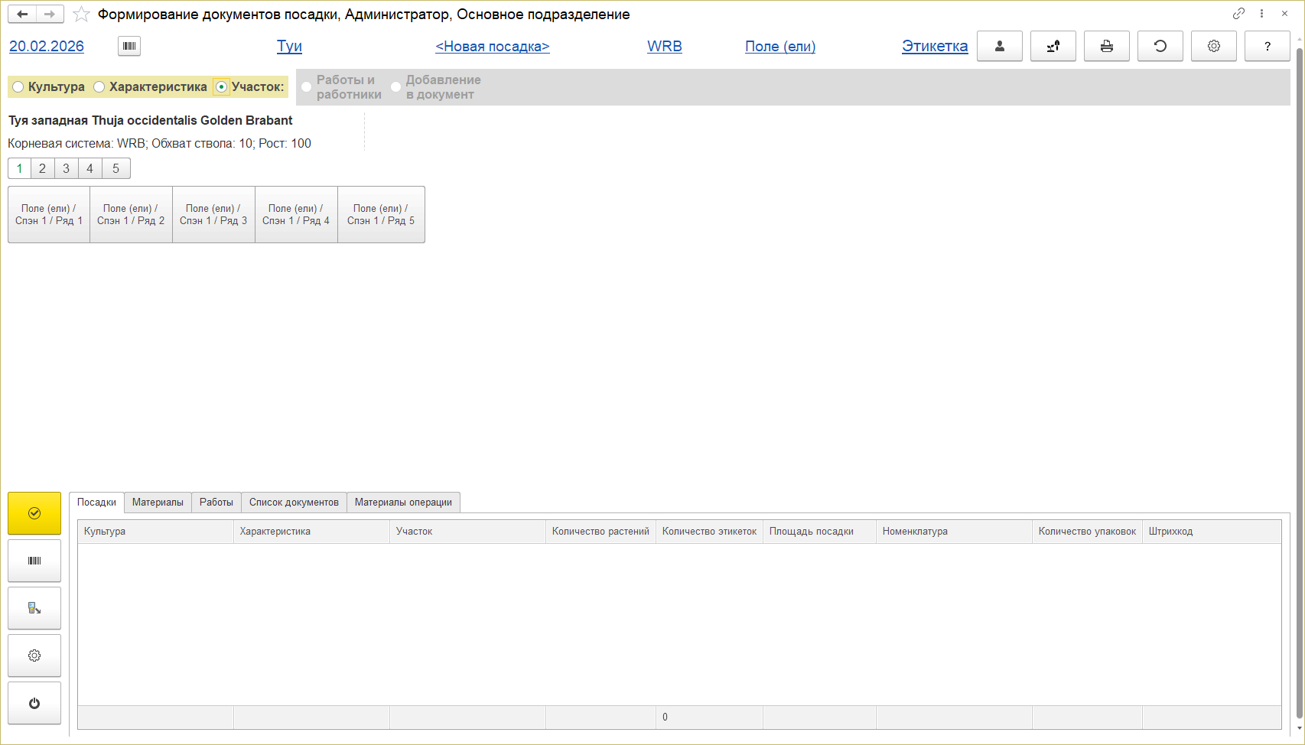Select page 1 in the page switcher
Screen dimensions: 1305x745
(x=20, y=168)
